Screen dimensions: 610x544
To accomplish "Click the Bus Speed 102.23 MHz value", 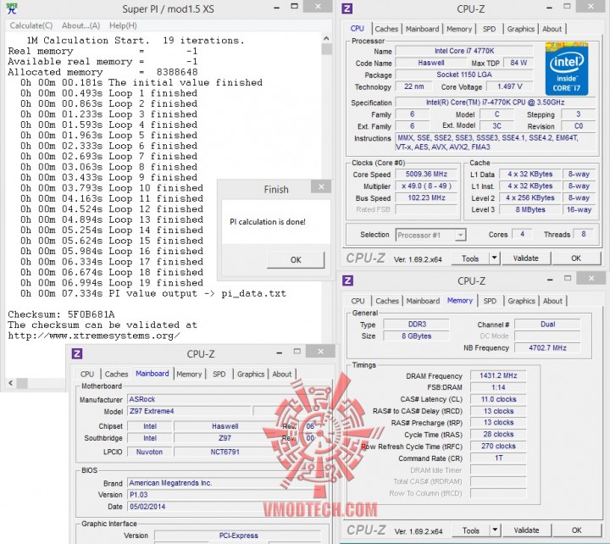I will (x=426, y=197).
